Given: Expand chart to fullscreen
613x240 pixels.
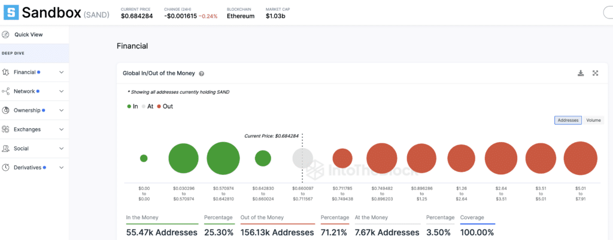Looking at the screenshot, I should pyautogui.click(x=596, y=73).
